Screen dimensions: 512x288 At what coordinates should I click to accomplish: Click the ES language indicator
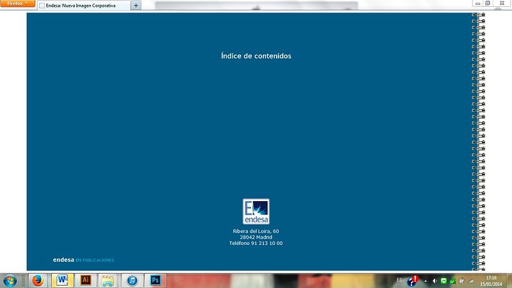(x=399, y=280)
